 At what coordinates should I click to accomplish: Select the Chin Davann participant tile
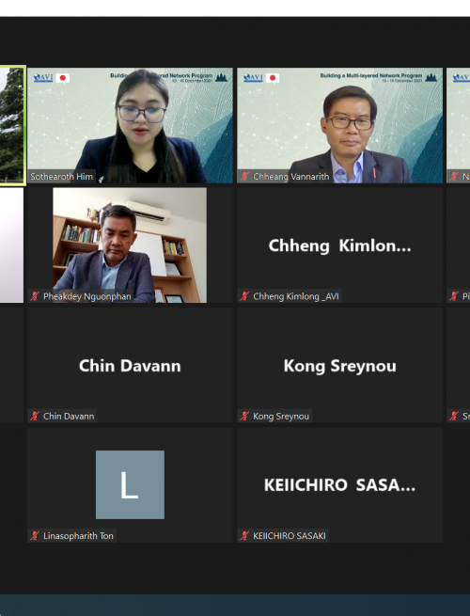click(x=130, y=365)
